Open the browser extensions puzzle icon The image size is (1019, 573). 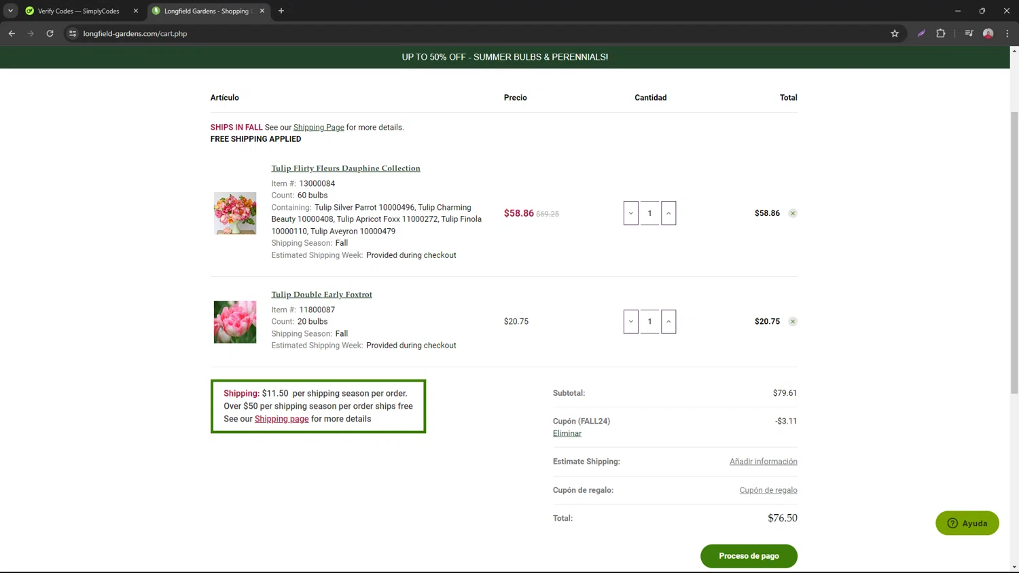coord(941,33)
